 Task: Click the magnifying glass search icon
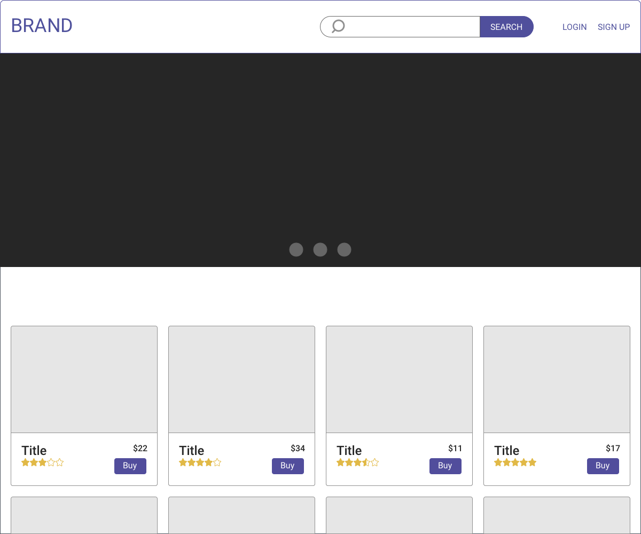338,26
